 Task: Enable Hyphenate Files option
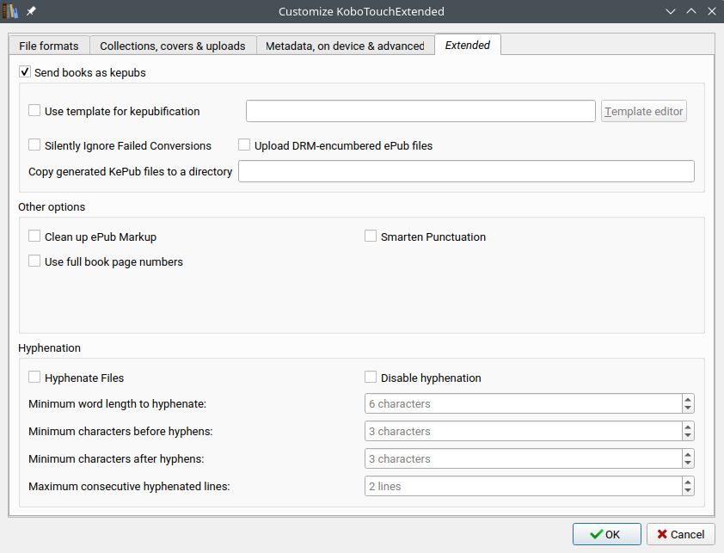(x=34, y=378)
